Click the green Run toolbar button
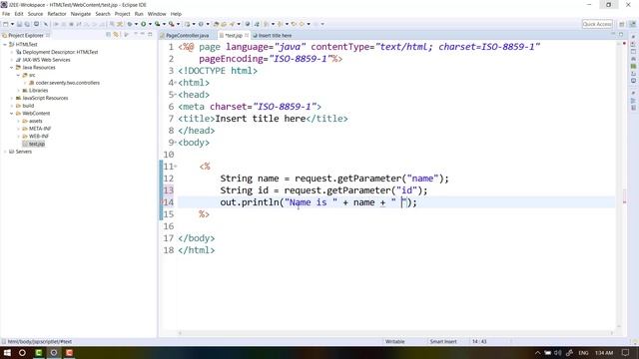 [x=144, y=24]
